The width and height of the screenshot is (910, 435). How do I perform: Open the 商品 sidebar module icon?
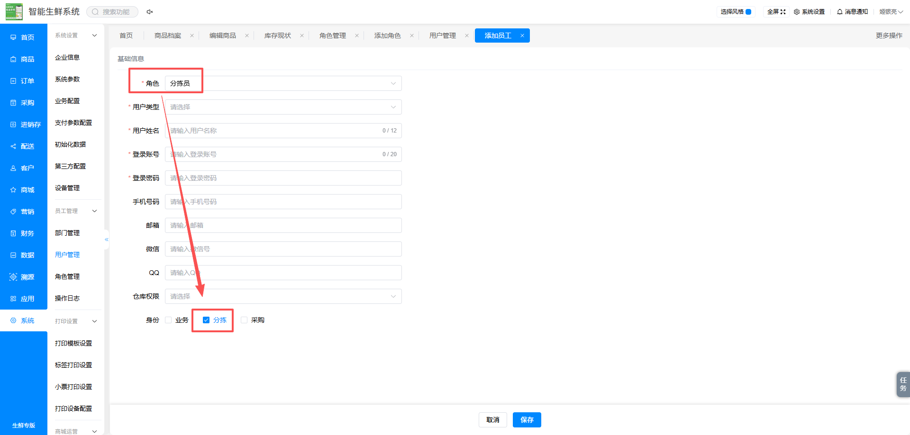tap(13, 59)
